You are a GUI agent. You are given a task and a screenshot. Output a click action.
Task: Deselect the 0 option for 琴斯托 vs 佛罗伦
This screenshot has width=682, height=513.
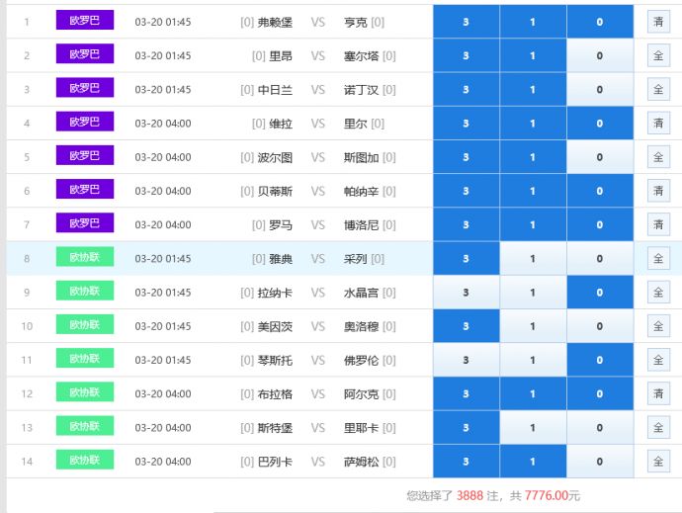[599, 360]
